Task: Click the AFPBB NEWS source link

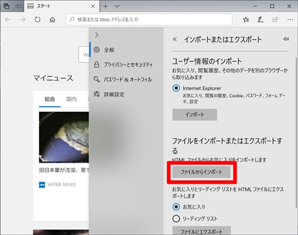Action: (61, 184)
